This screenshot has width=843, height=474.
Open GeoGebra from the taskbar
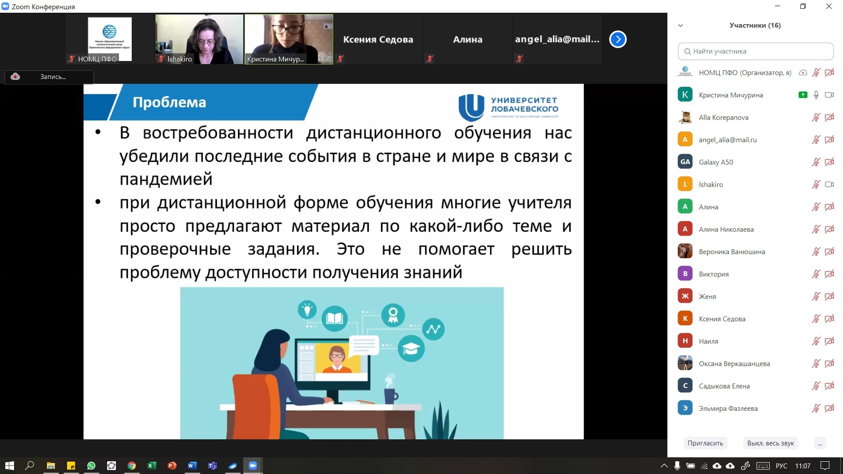tap(111, 466)
